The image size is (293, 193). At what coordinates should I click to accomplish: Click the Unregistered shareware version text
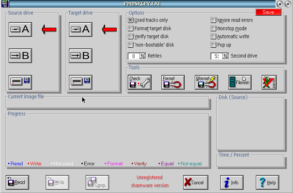tap(150, 181)
